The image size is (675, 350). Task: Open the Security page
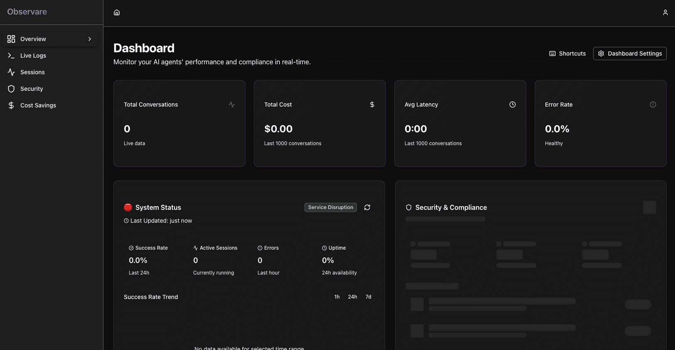pos(50,89)
